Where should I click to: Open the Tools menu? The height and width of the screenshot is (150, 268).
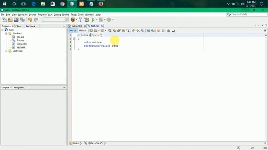click(81, 15)
